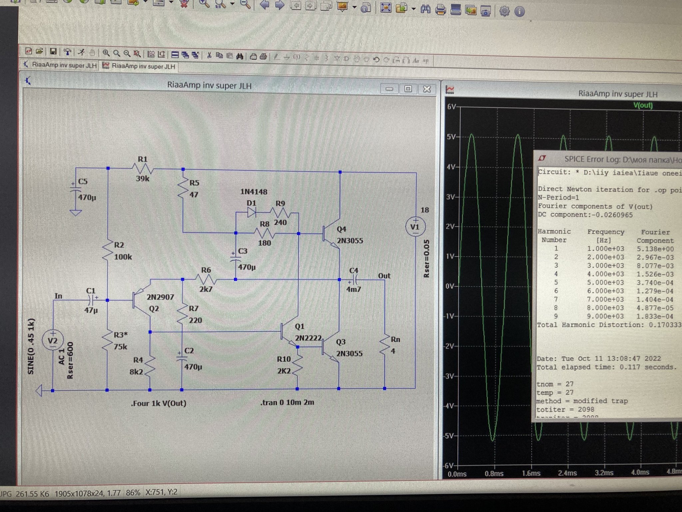Image resolution: width=682 pixels, height=512 pixels.
Task: Click the Tile Windows icon
Action: (175, 54)
